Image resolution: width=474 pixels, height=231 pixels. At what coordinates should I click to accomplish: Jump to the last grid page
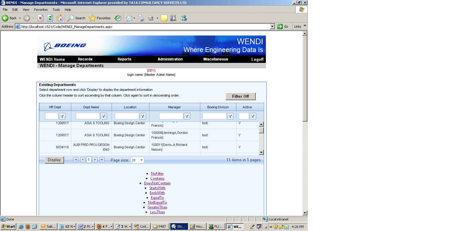(x=102, y=160)
